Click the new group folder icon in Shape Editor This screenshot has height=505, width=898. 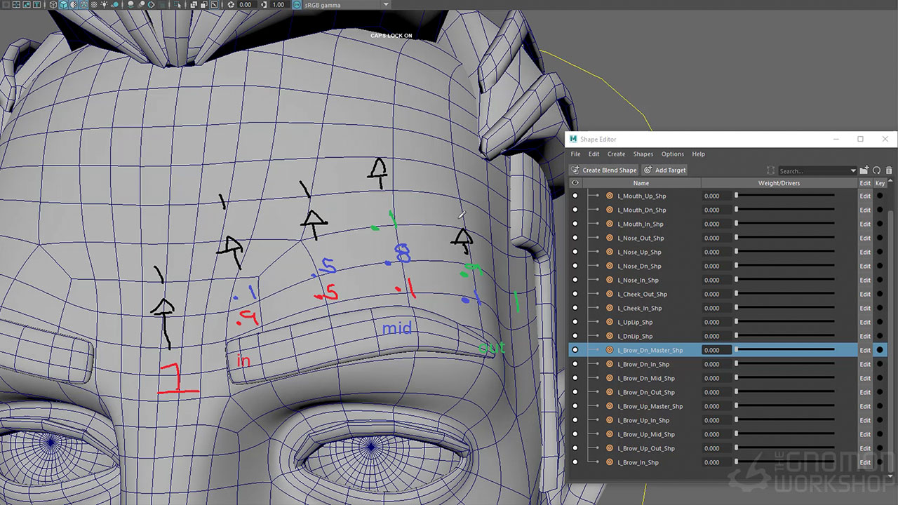tap(865, 170)
